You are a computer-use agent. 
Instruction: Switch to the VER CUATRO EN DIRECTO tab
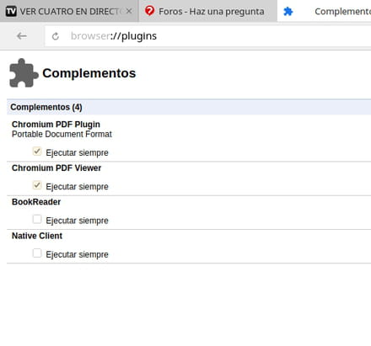(69, 11)
